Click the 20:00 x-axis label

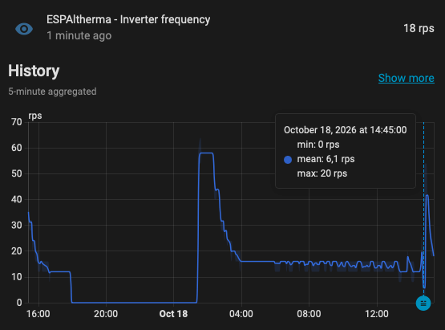pyautogui.click(x=106, y=314)
